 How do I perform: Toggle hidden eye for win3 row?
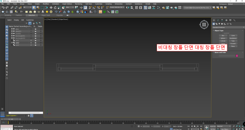point(12,45)
